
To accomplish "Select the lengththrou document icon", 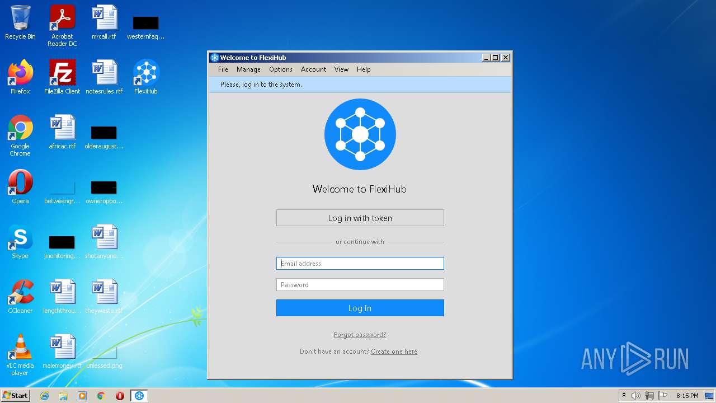I will point(62,297).
